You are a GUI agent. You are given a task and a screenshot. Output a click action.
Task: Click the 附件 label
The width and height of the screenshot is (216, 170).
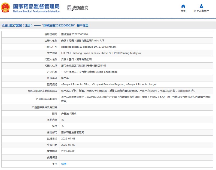coord(55,114)
